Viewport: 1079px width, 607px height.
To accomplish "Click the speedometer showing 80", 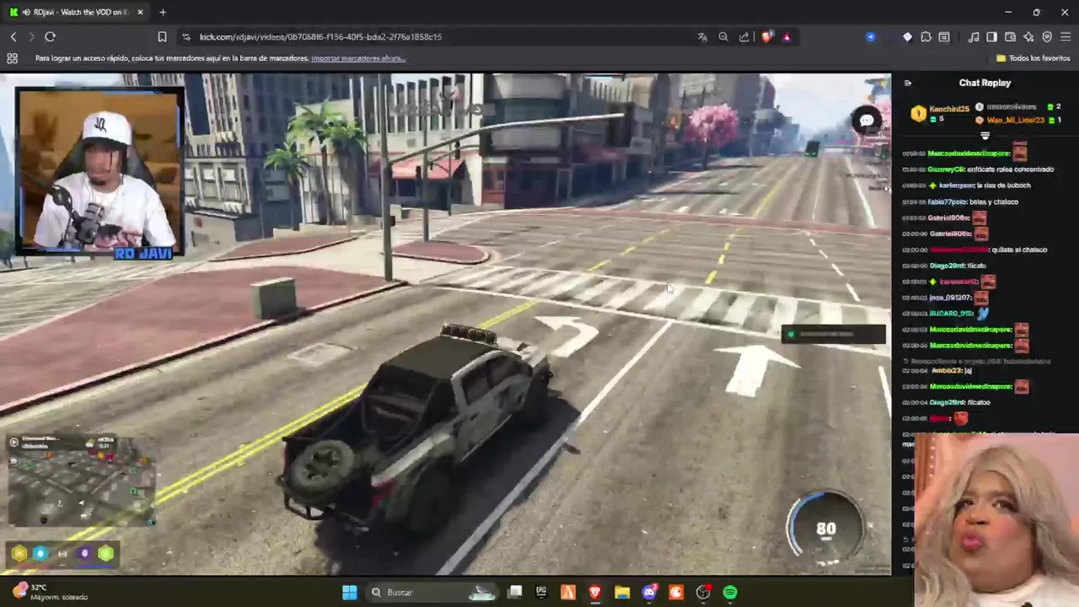I will (825, 529).
